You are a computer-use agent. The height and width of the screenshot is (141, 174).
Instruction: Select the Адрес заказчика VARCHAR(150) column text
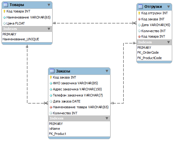click(77, 89)
